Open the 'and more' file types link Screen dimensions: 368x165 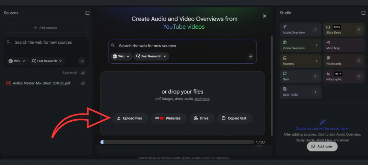coord(202,99)
